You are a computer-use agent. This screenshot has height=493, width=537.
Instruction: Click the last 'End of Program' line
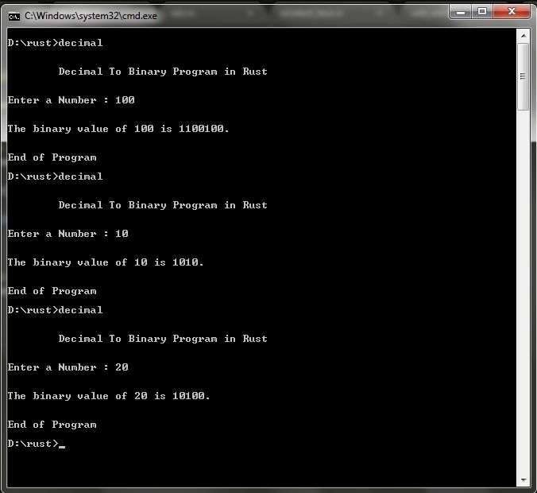click(x=52, y=425)
